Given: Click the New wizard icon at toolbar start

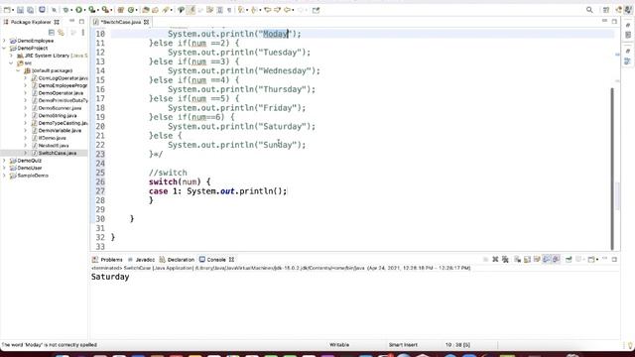Looking at the screenshot, I should coord(7,10).
